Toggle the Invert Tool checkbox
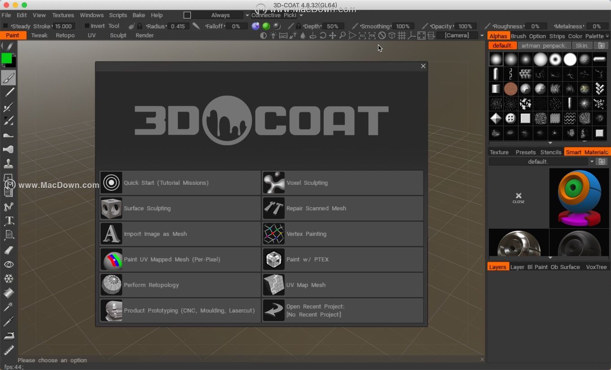The width and height of the screenshot is (611, 370). point(87,26)
